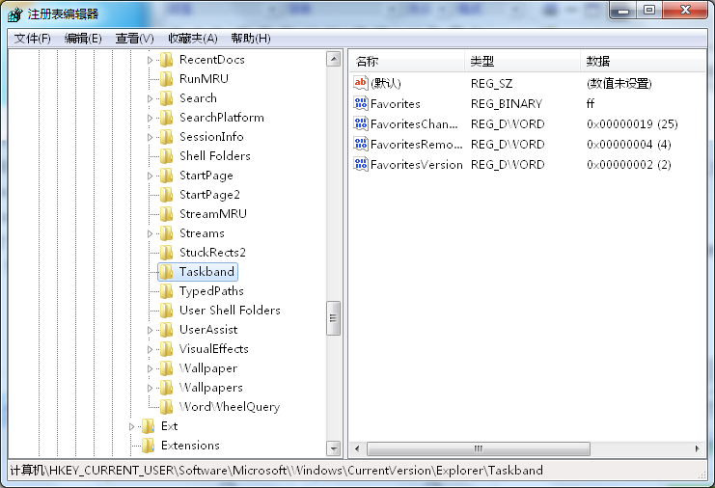The width and height of the screenshot is (715, 488).
Task: Click the (默认) string value icon
Action: (360, 83)
